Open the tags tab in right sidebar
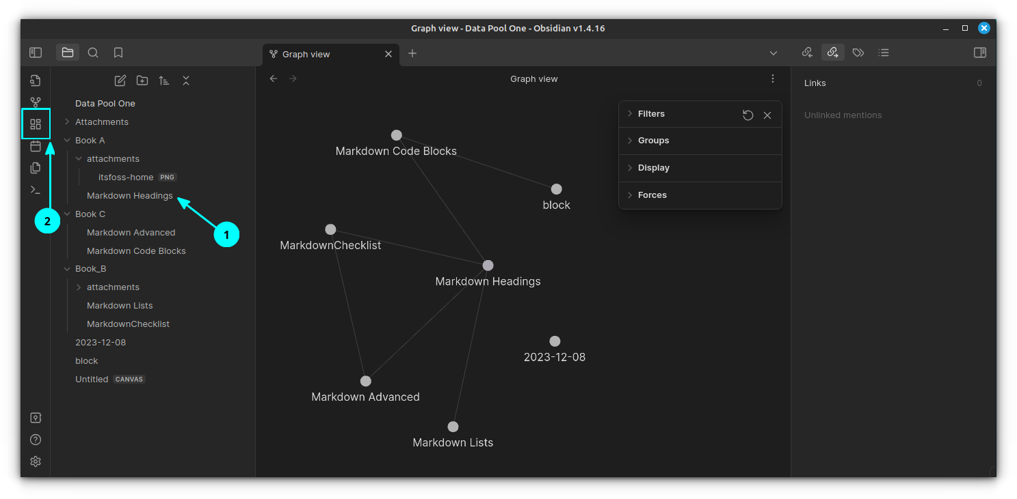The width and height of the screenshot is (1017, 499). [858, 53]
